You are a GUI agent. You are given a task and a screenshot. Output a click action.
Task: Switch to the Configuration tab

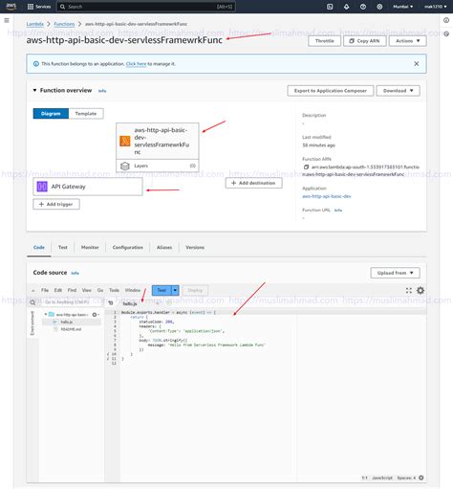pos(128,247)
